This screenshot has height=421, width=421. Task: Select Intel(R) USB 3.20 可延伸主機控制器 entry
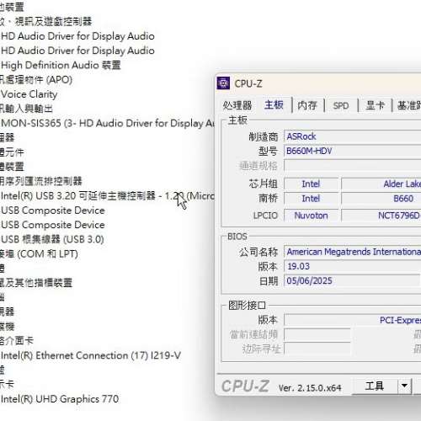[x=108, y=195]
